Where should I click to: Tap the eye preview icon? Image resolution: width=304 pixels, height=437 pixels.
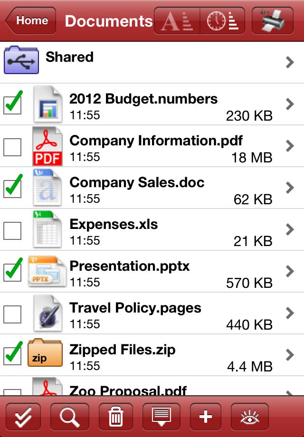coord(250,417)
